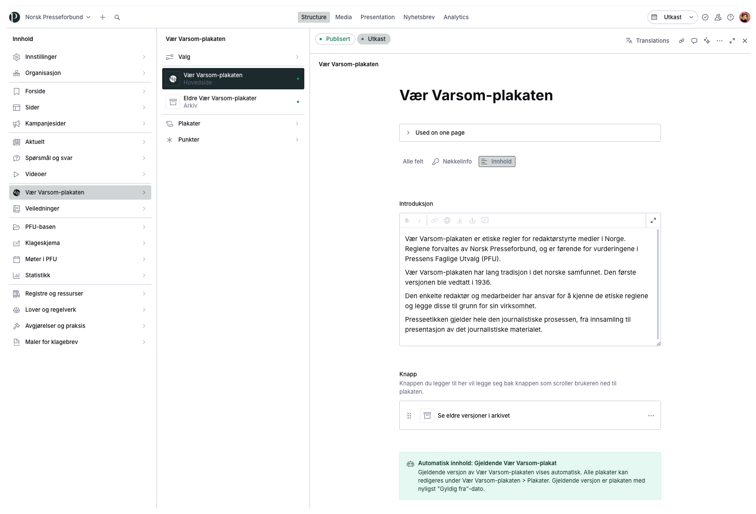Expand Aktuelt using its chevron
This screenshot has height=514, width=756.
[x=144, y=142]
